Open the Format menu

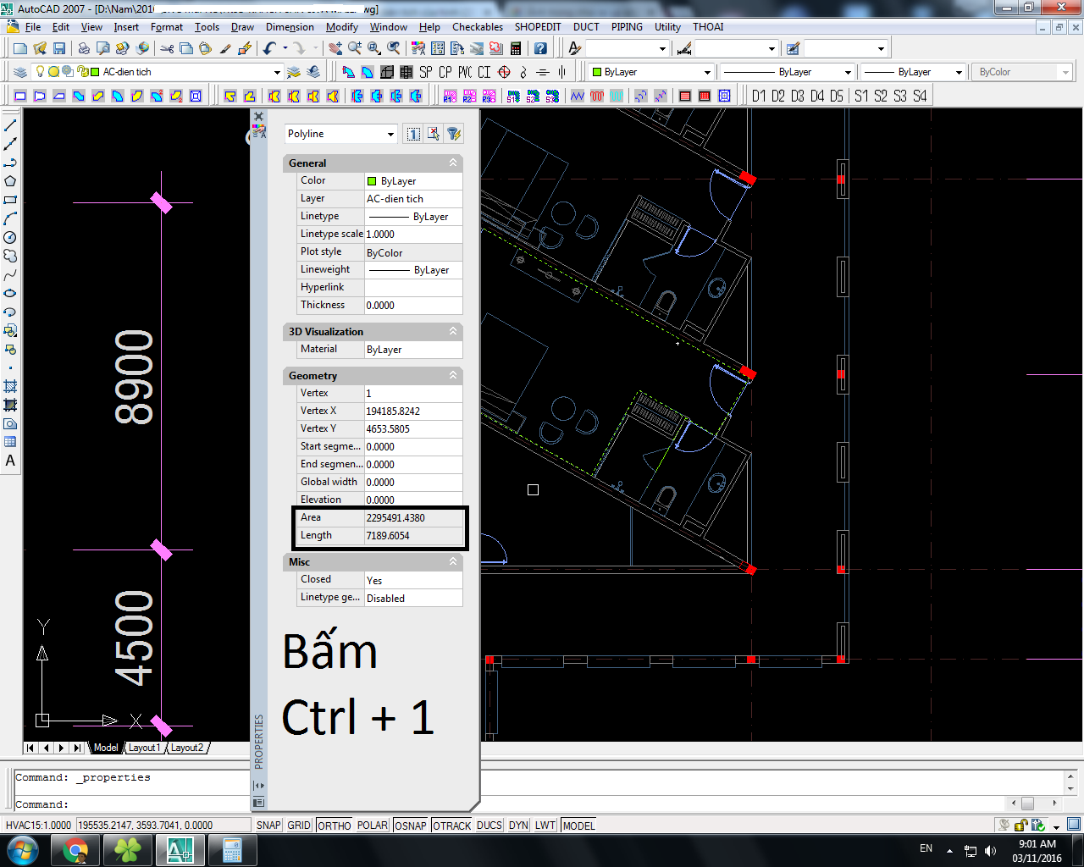pos(167,27)
